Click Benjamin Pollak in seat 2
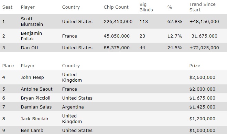 click(31, 36)
